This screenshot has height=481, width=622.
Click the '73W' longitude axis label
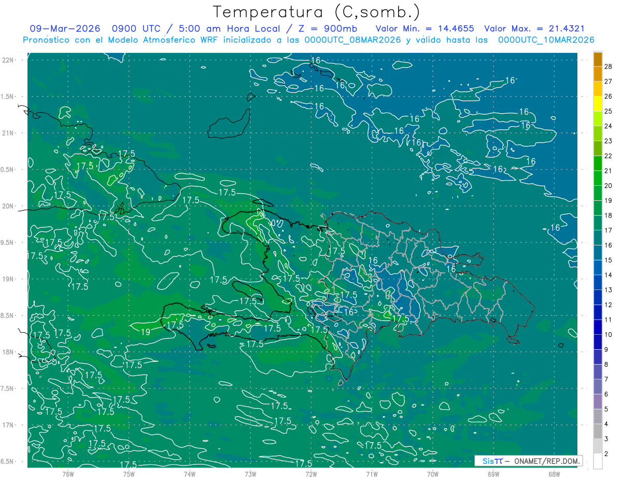coord(250,474)
